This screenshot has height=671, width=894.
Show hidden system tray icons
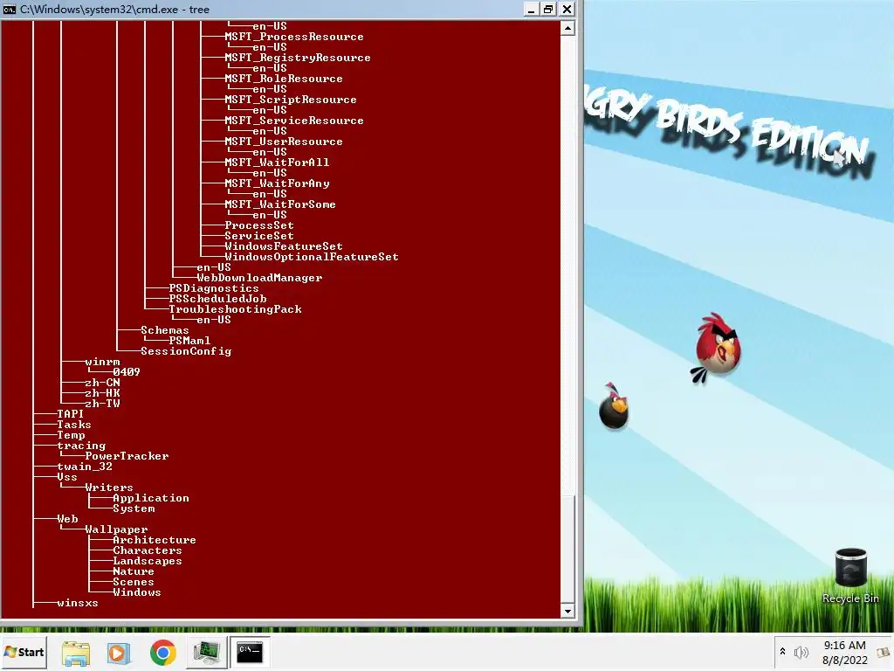click(x=782, y=651)
